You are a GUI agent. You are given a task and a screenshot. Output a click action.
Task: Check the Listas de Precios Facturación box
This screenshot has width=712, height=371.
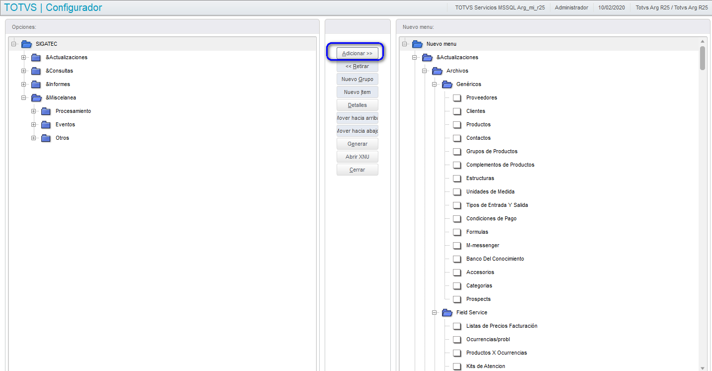[x=457, y=326]
